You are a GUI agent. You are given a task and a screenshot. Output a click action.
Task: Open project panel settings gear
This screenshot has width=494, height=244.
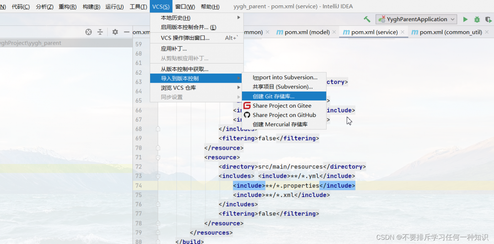tap(115, 32)
